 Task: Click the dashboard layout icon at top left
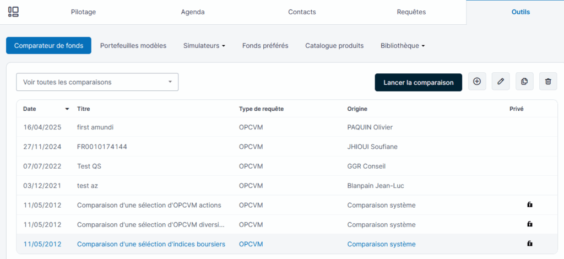coord(13,12)
